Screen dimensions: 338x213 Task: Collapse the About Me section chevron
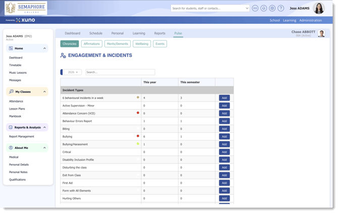[x=44, y=148]
